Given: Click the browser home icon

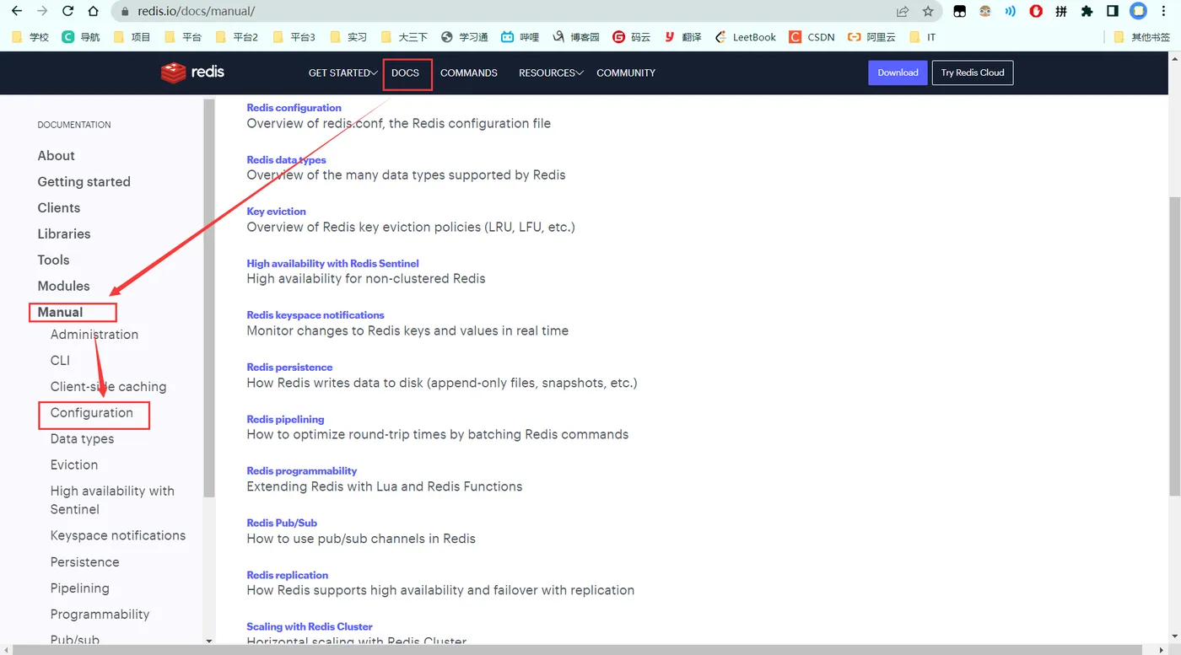Looking at the screenshot, I should (94, 11).
